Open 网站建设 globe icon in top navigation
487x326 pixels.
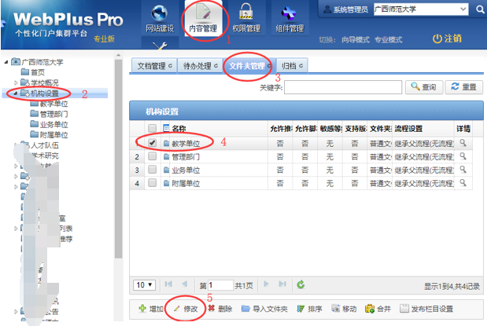[160, 14]
